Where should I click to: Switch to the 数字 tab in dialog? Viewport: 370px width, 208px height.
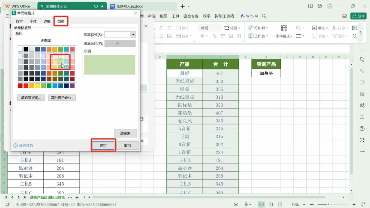pos(19,21)
